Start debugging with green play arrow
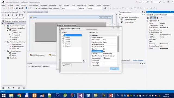Image resolution: width=174 pixels, height=98 pixels. [x=36, y=8]
